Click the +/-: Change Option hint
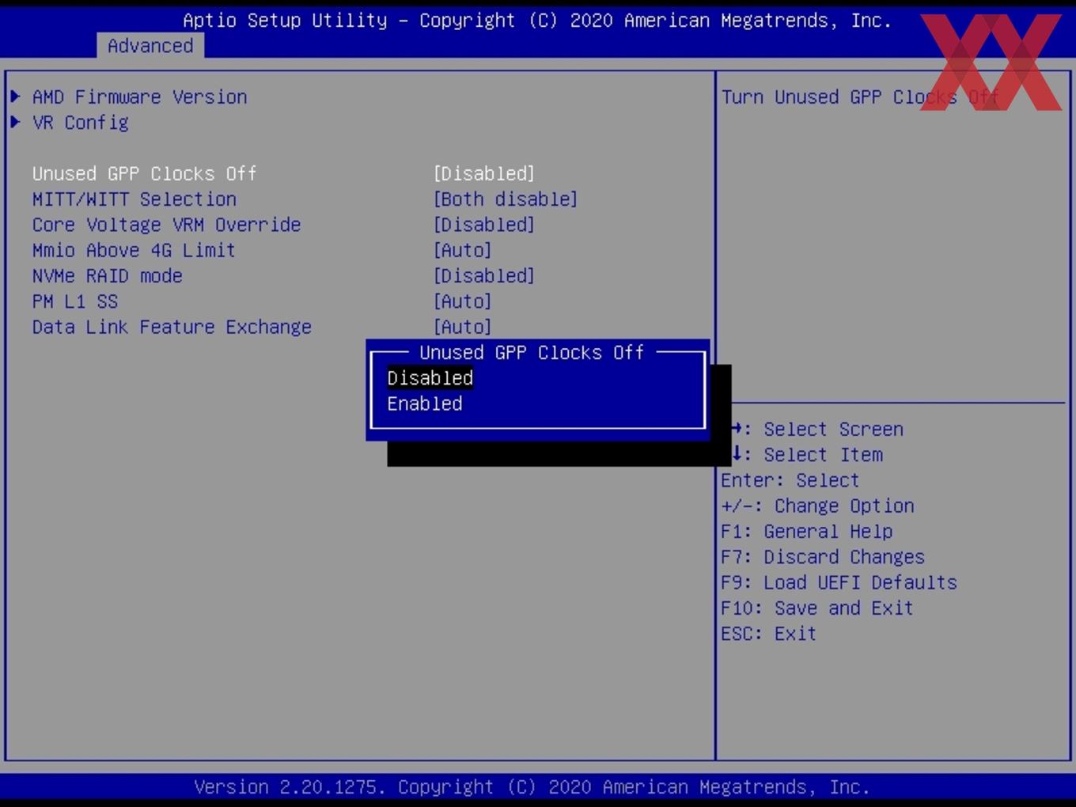The height and width of the screenshot is (807, 1076). 817,506
